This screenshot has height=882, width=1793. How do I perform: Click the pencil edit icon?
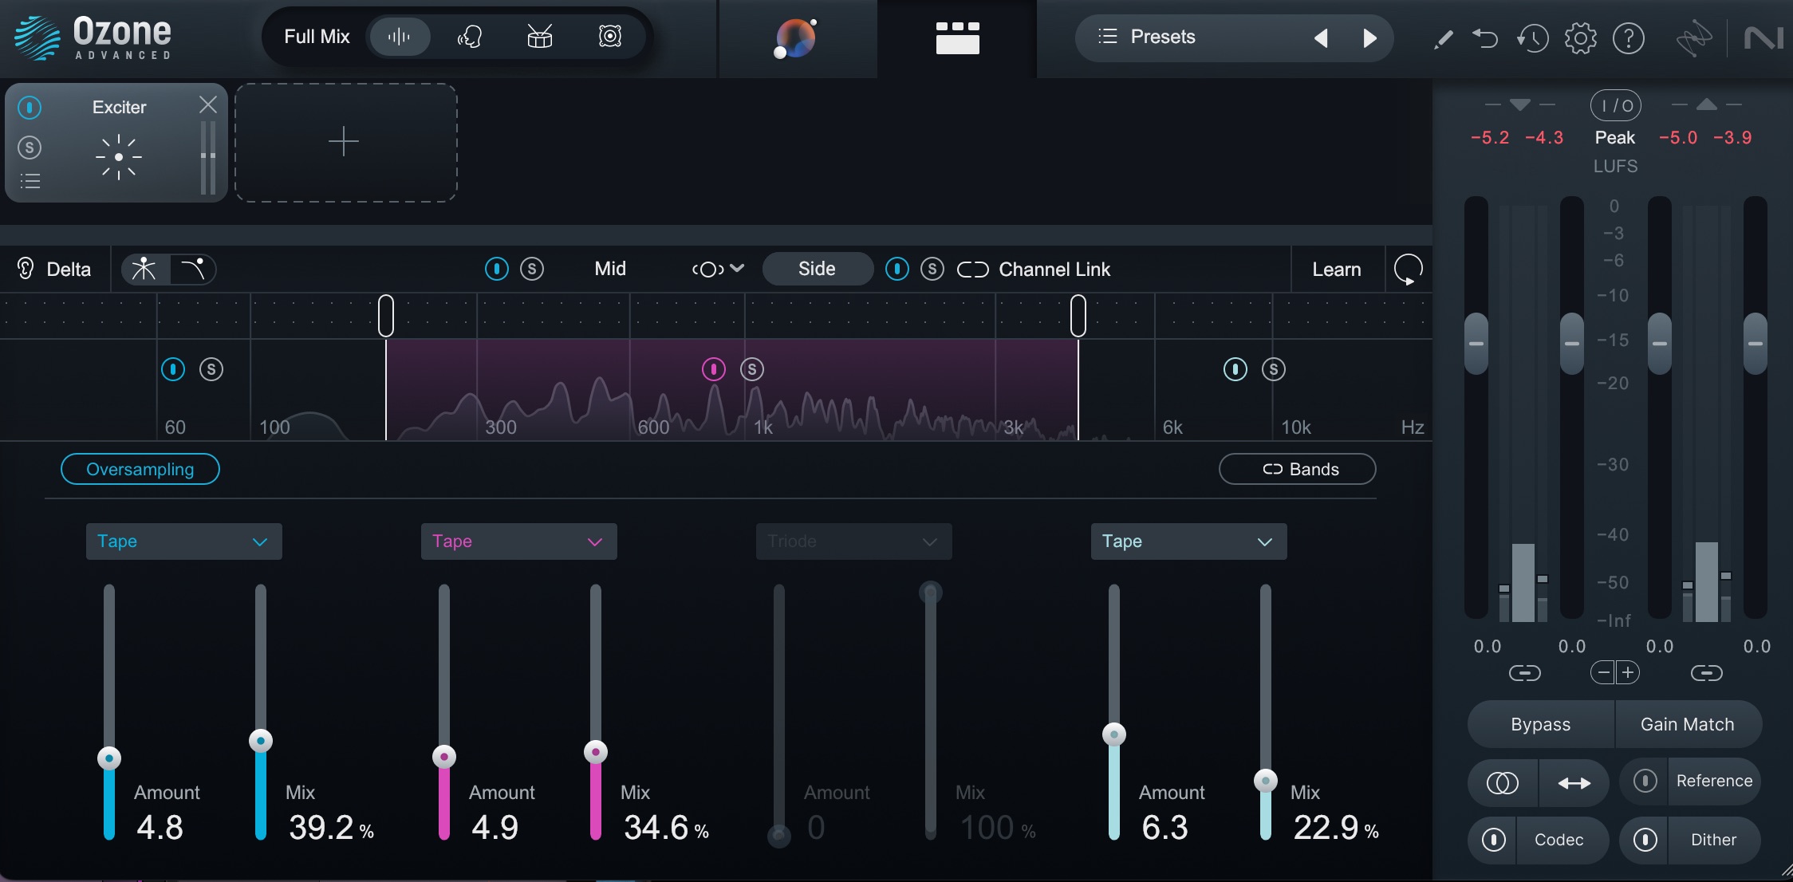pos(1443,38)
